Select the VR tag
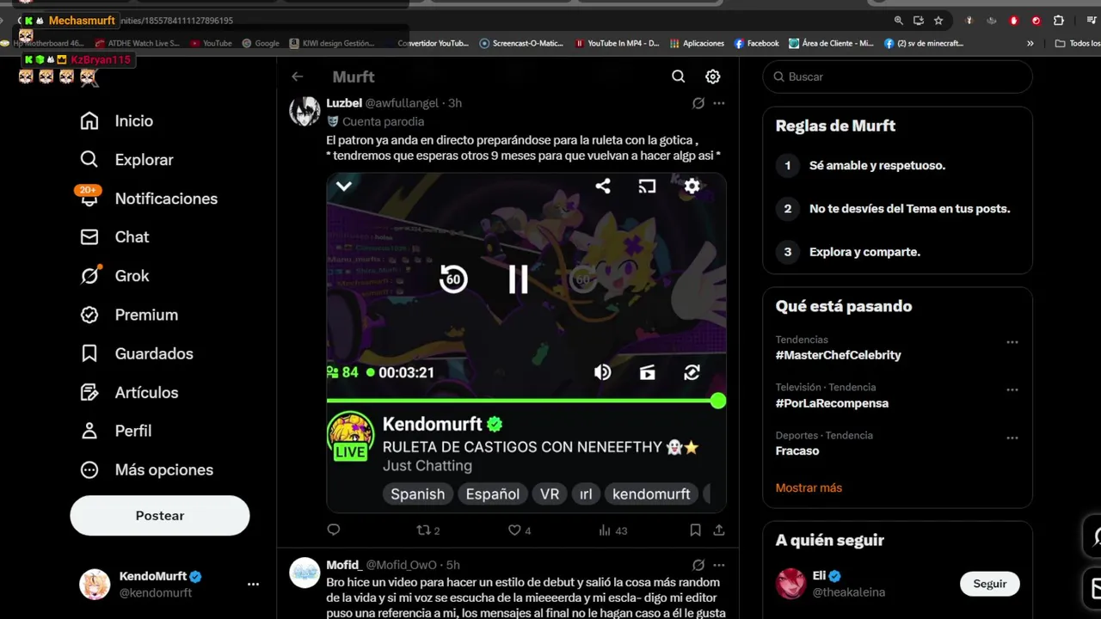Screen dimensions: 1101x619 point(550,493)
